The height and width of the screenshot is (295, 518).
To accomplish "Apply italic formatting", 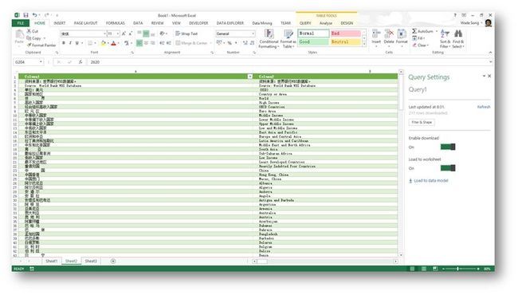I will 70,43.
